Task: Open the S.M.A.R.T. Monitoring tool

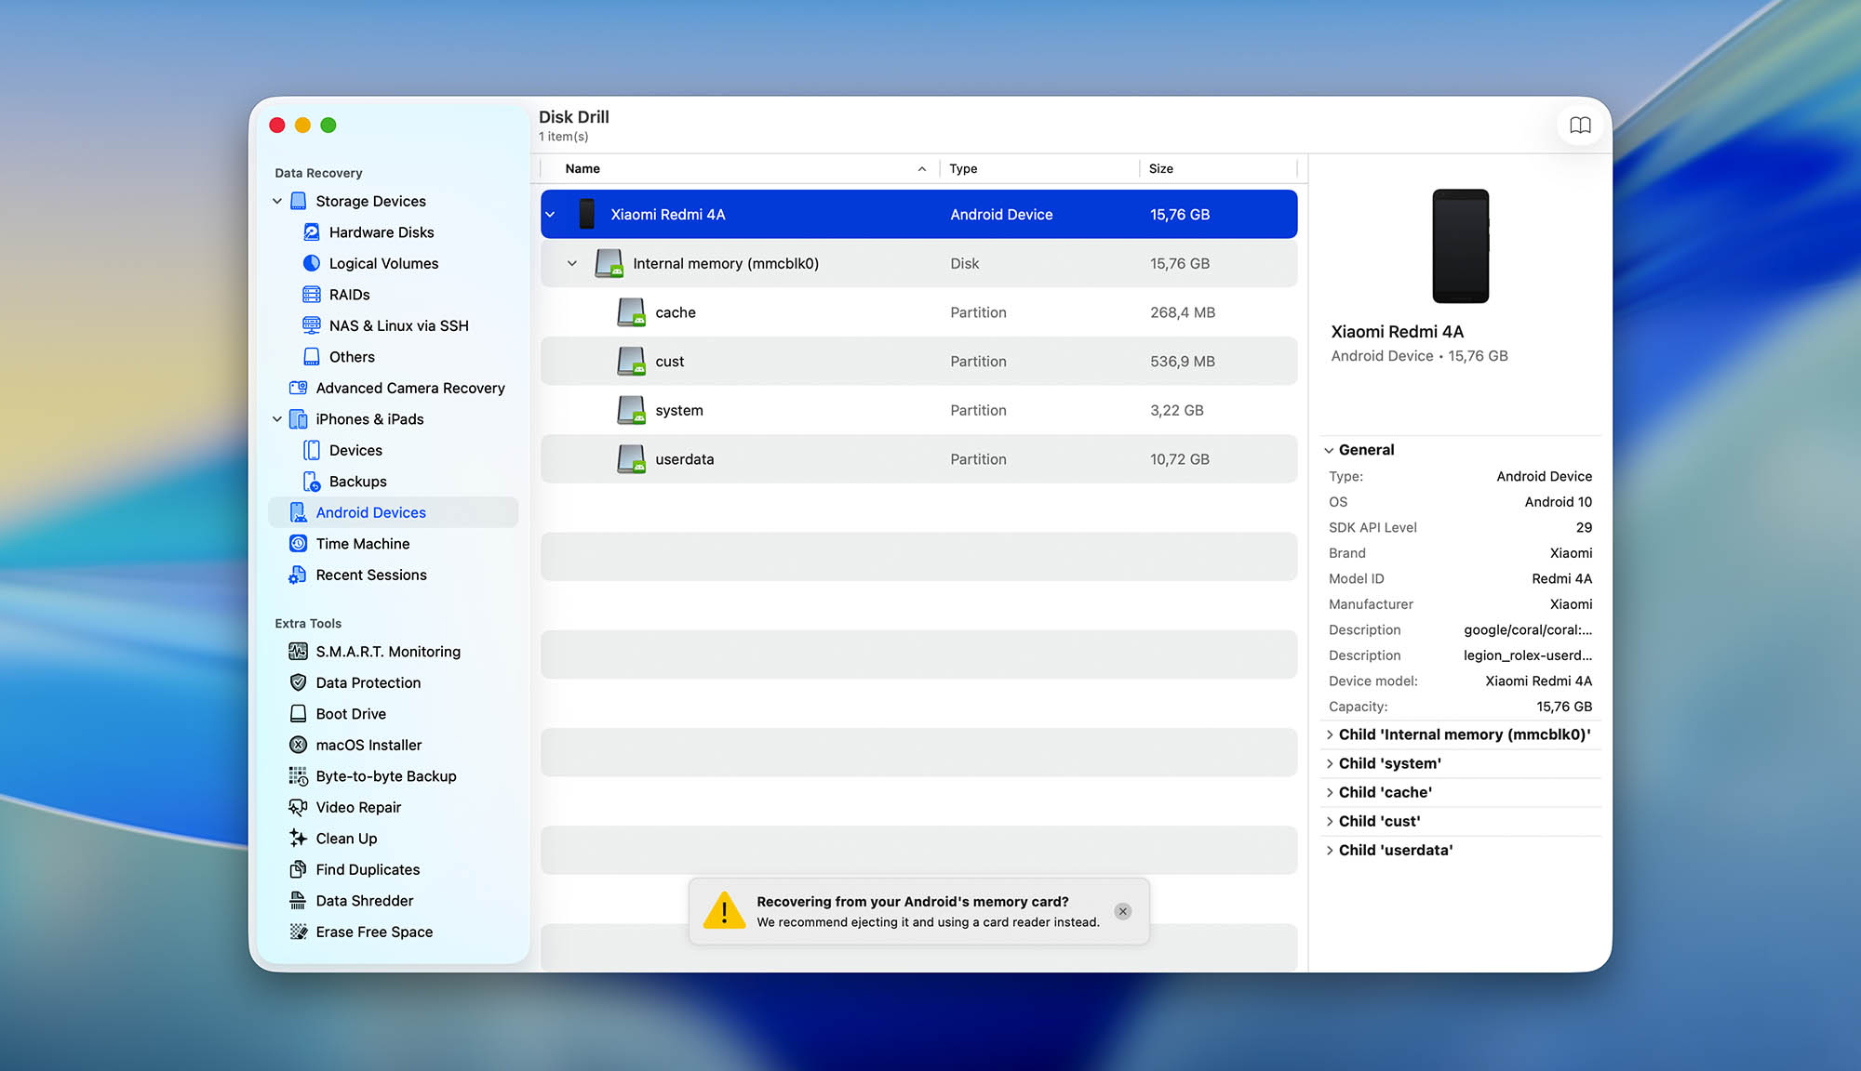Action: click(388, 651)
